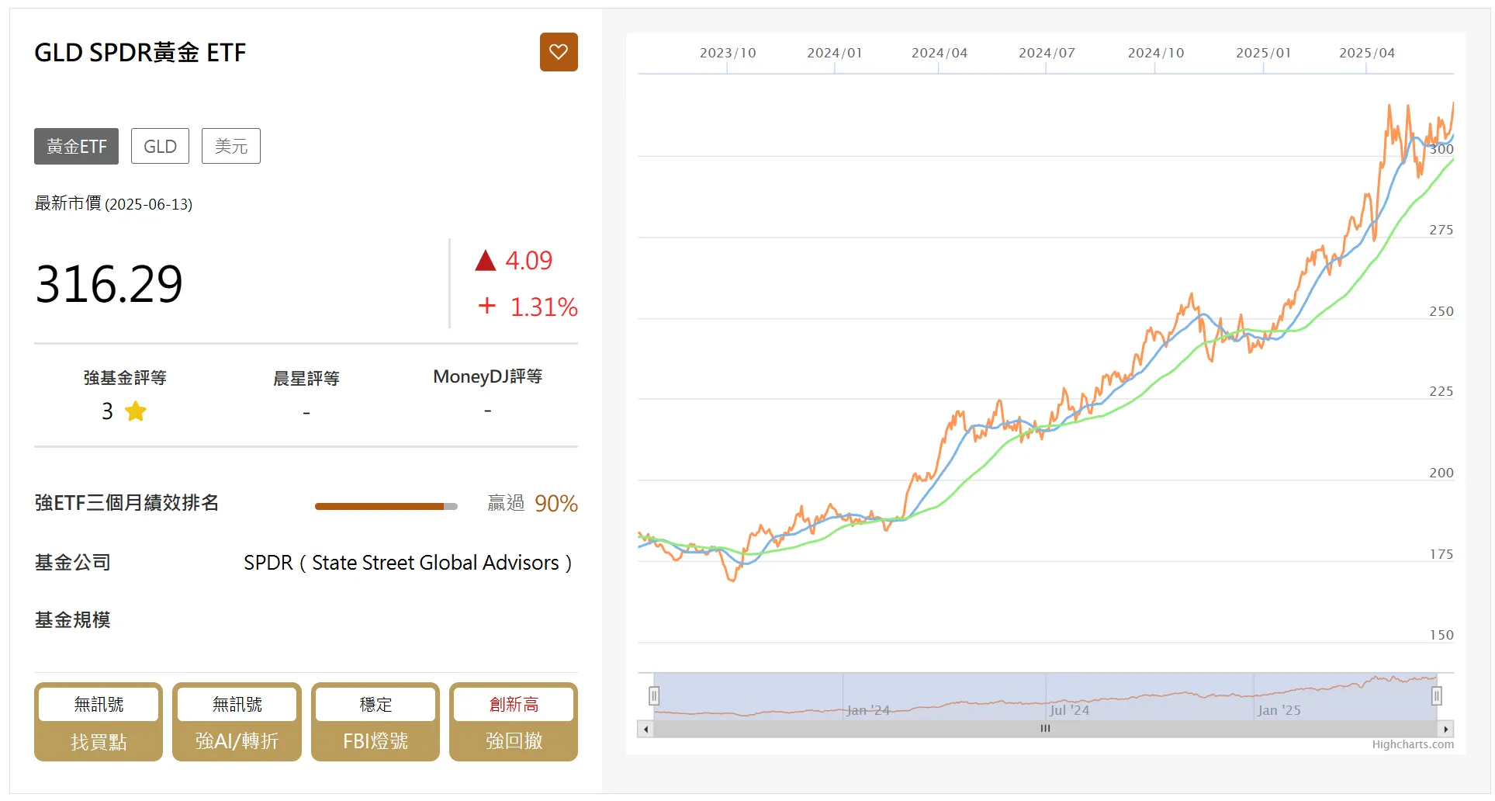Click the 2023/10 axis date label
The image size is (1495, 801).
click(x=728, y=53)
